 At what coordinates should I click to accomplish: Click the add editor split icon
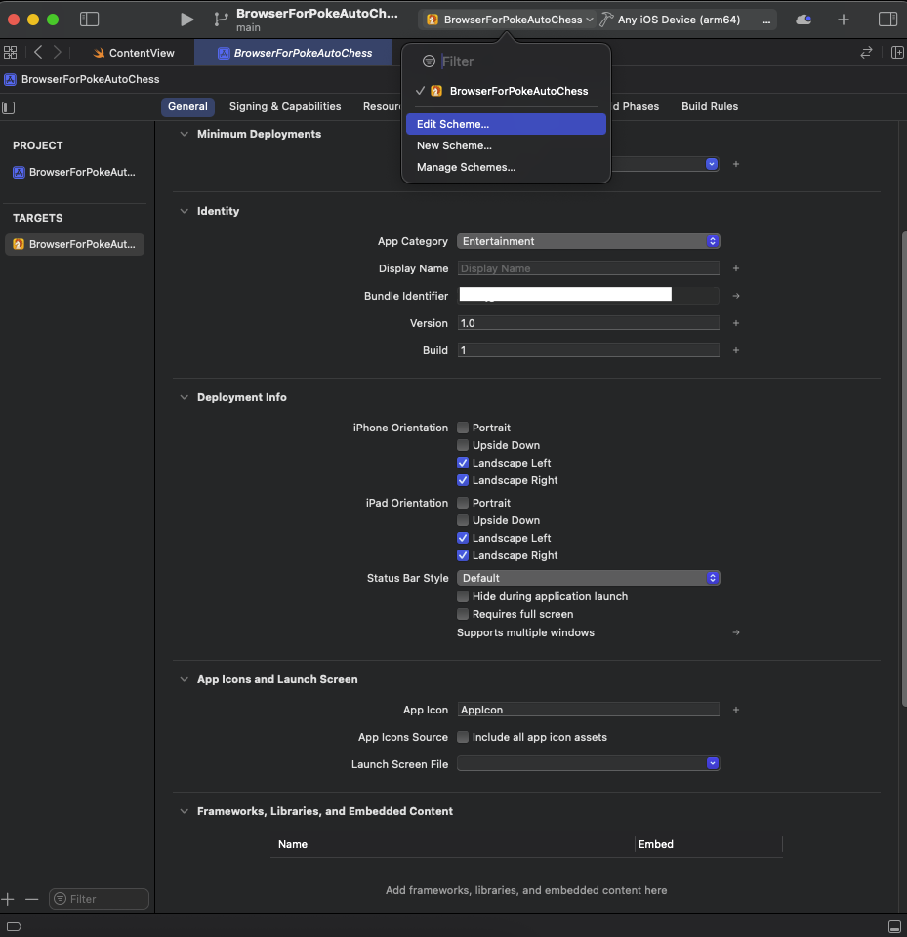click(897, 53)
